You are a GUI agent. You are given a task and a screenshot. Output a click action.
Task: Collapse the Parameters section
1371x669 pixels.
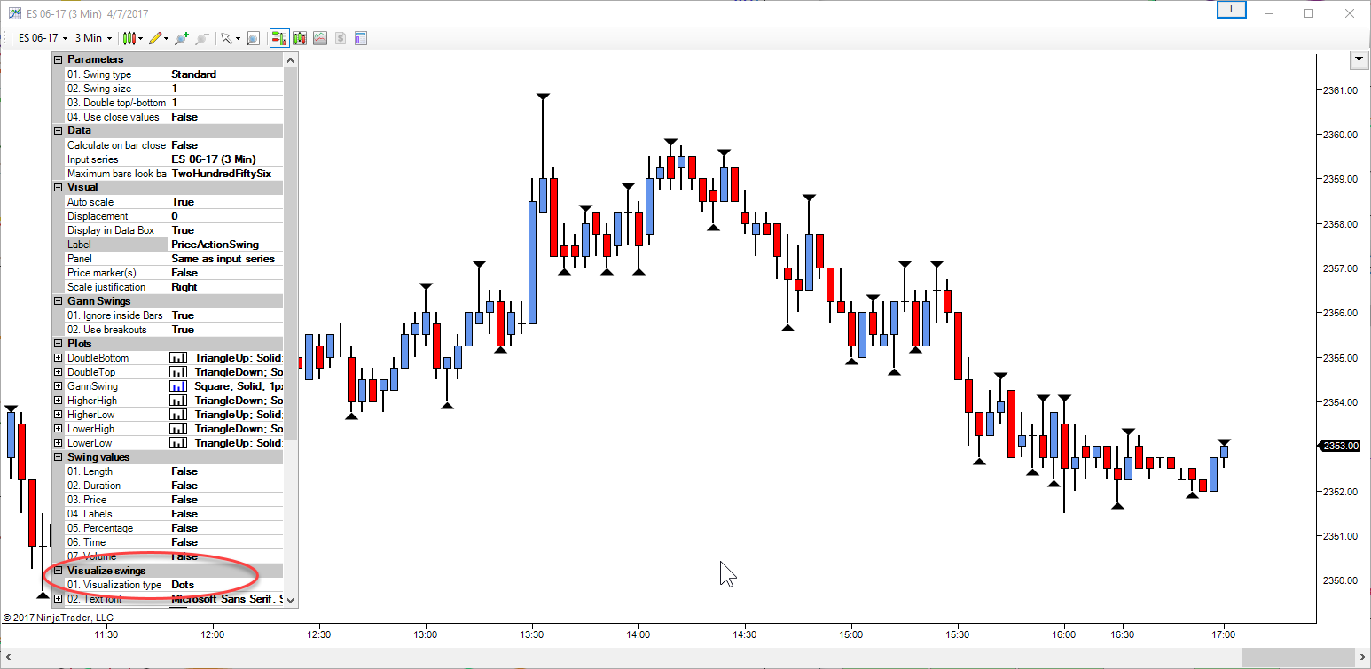[59, 59]
